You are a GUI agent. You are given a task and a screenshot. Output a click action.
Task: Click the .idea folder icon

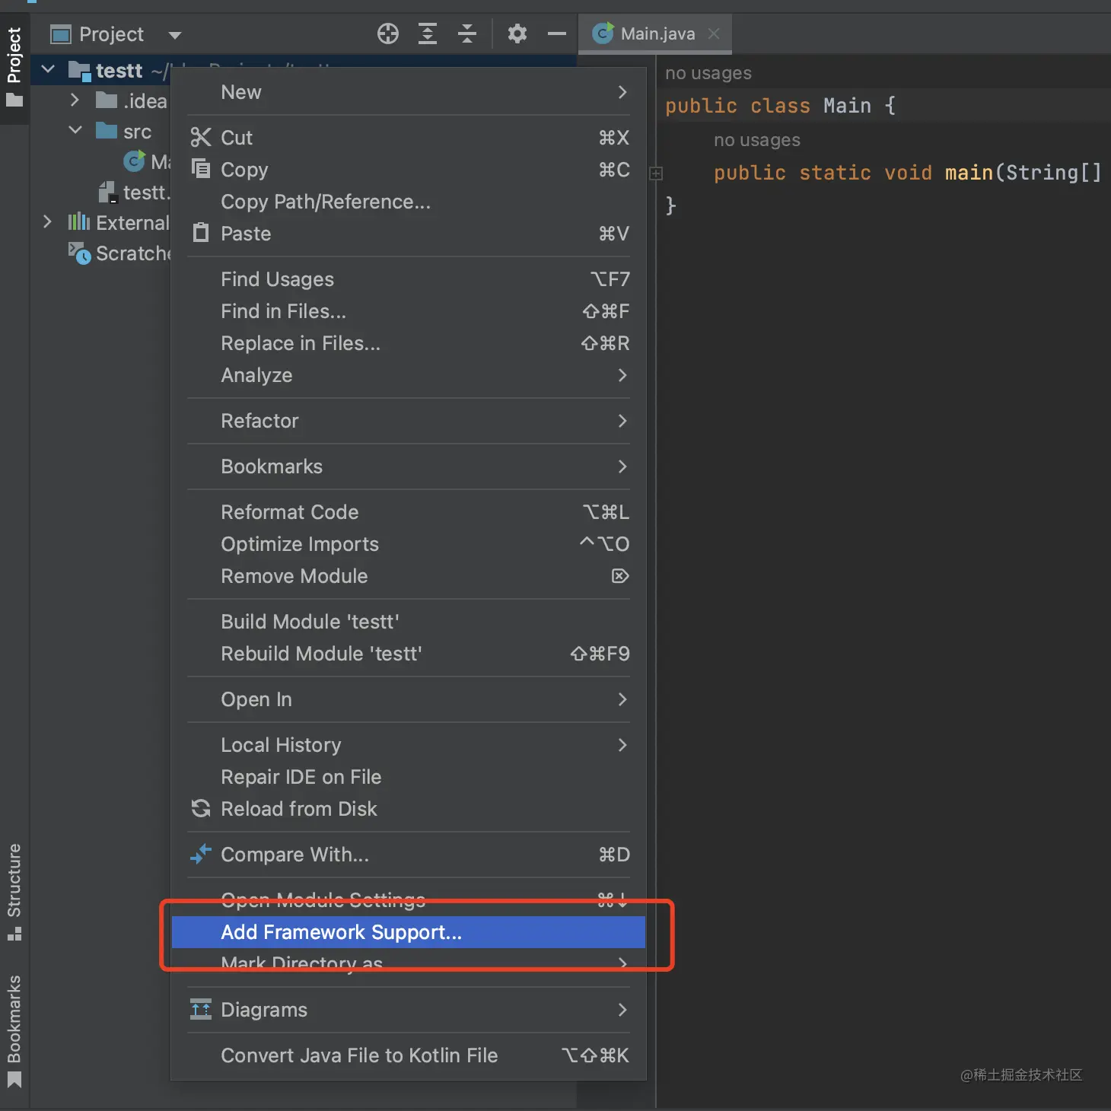(107, 100)
